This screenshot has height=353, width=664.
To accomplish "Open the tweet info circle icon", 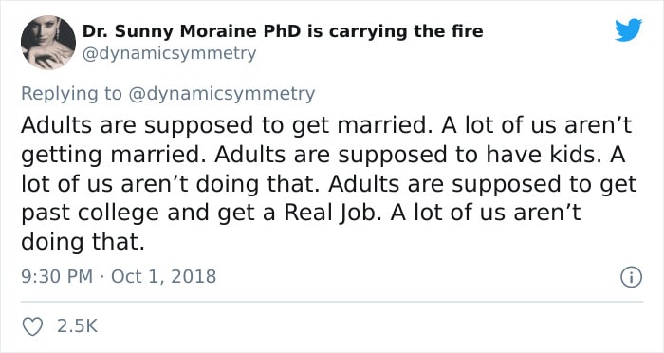I will pos(632,278).
